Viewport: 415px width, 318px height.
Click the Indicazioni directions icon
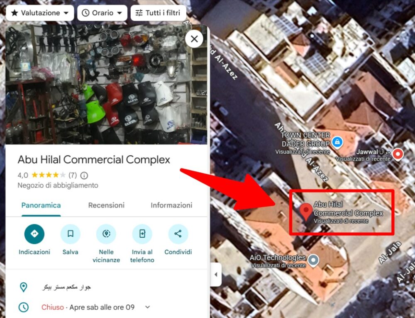click(x=34, y=234)
